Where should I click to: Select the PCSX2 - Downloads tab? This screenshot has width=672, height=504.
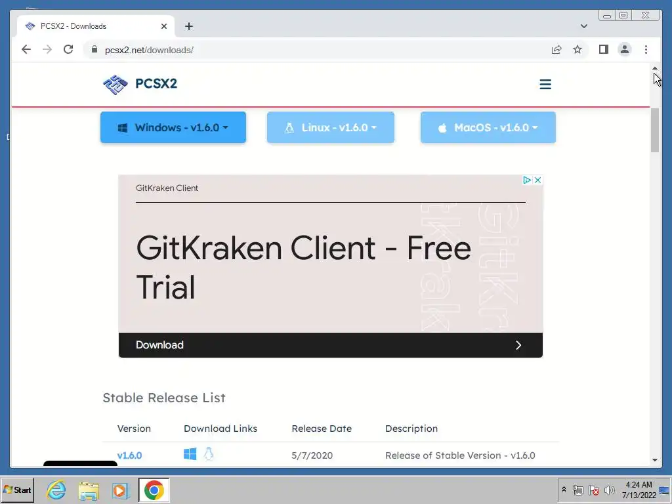pos(96,26)
